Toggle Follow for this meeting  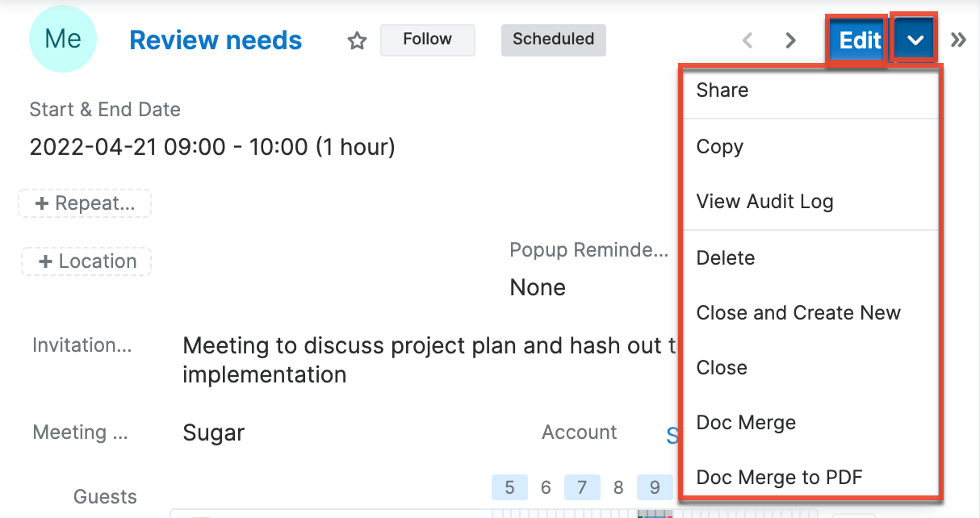point(427,40)
